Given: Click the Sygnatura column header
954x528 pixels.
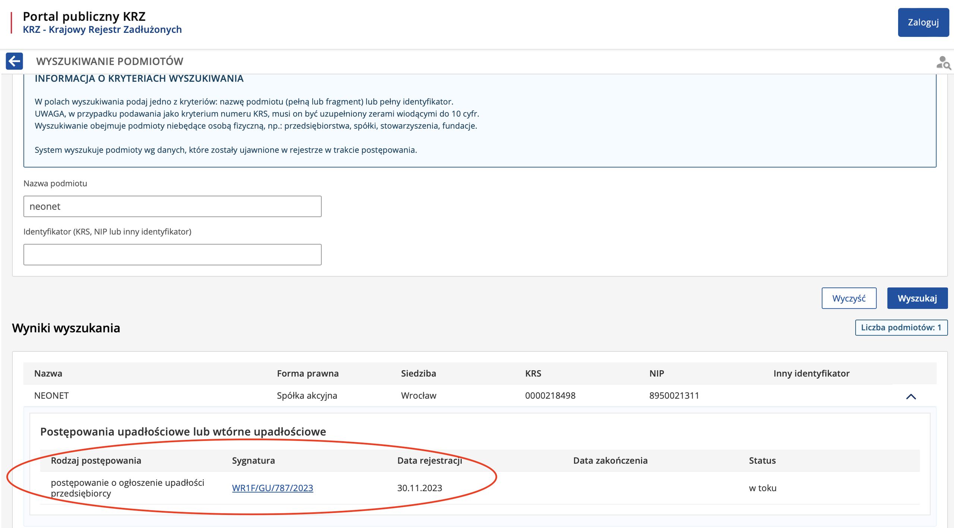Looking at the screenshot, I should 253,461.
